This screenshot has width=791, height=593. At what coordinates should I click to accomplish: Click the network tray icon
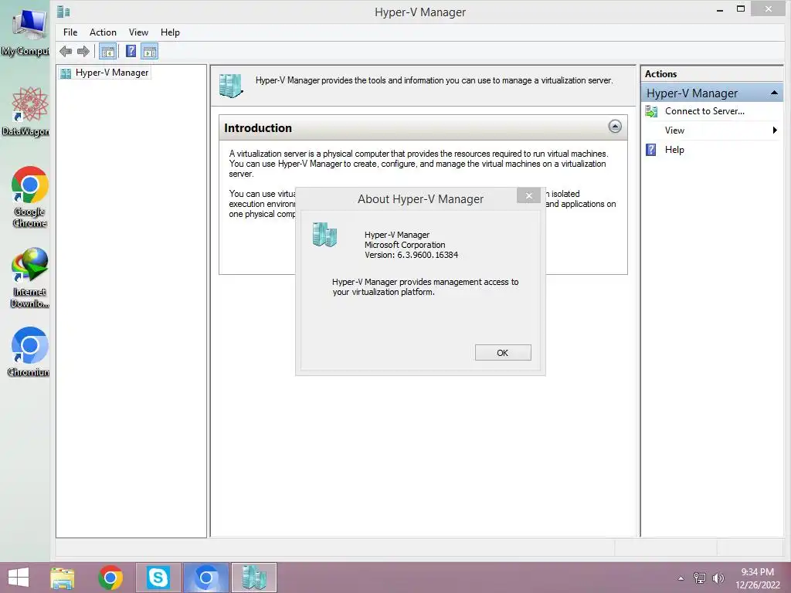click(700, 578)
